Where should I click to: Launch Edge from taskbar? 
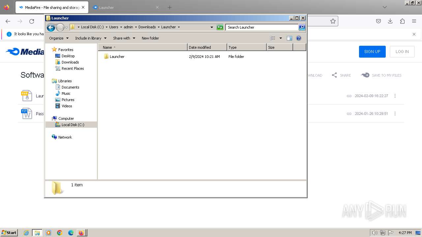coord(71,233)
